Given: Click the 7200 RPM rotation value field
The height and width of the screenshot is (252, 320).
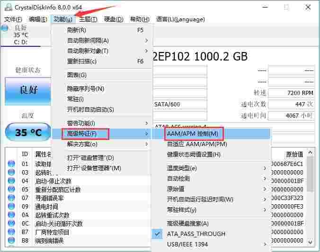Looking at the screenshot, I should coord(291,93).
